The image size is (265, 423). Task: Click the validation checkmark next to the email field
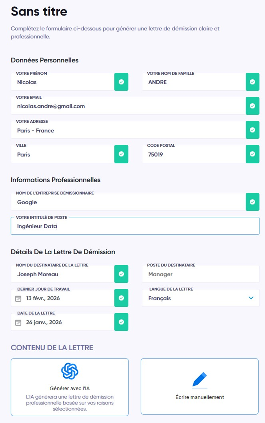tap(253, 106)
